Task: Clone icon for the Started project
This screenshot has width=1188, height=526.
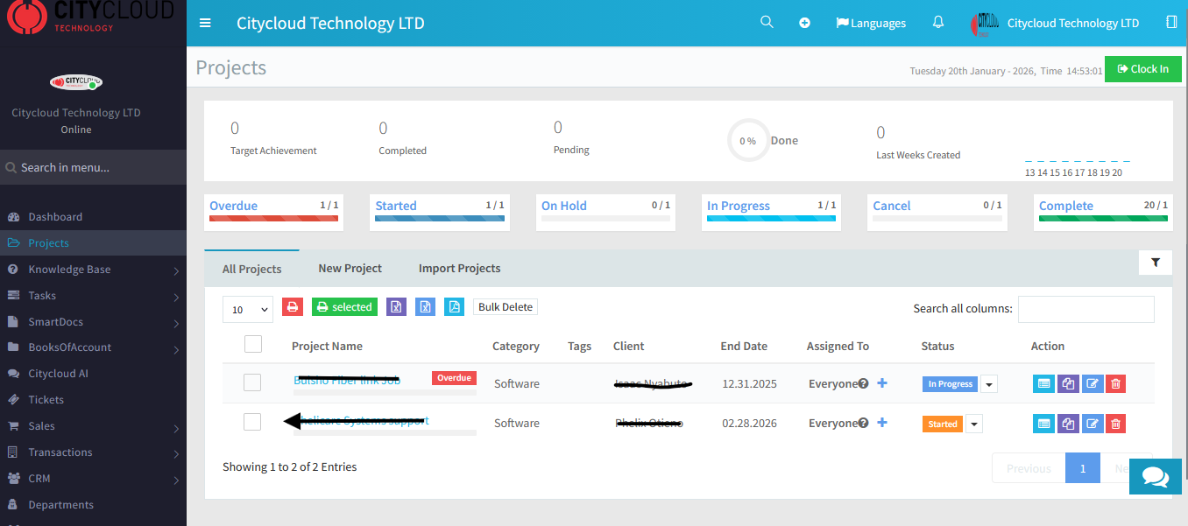Action: pyautogui.click(x=1068, y=424)
